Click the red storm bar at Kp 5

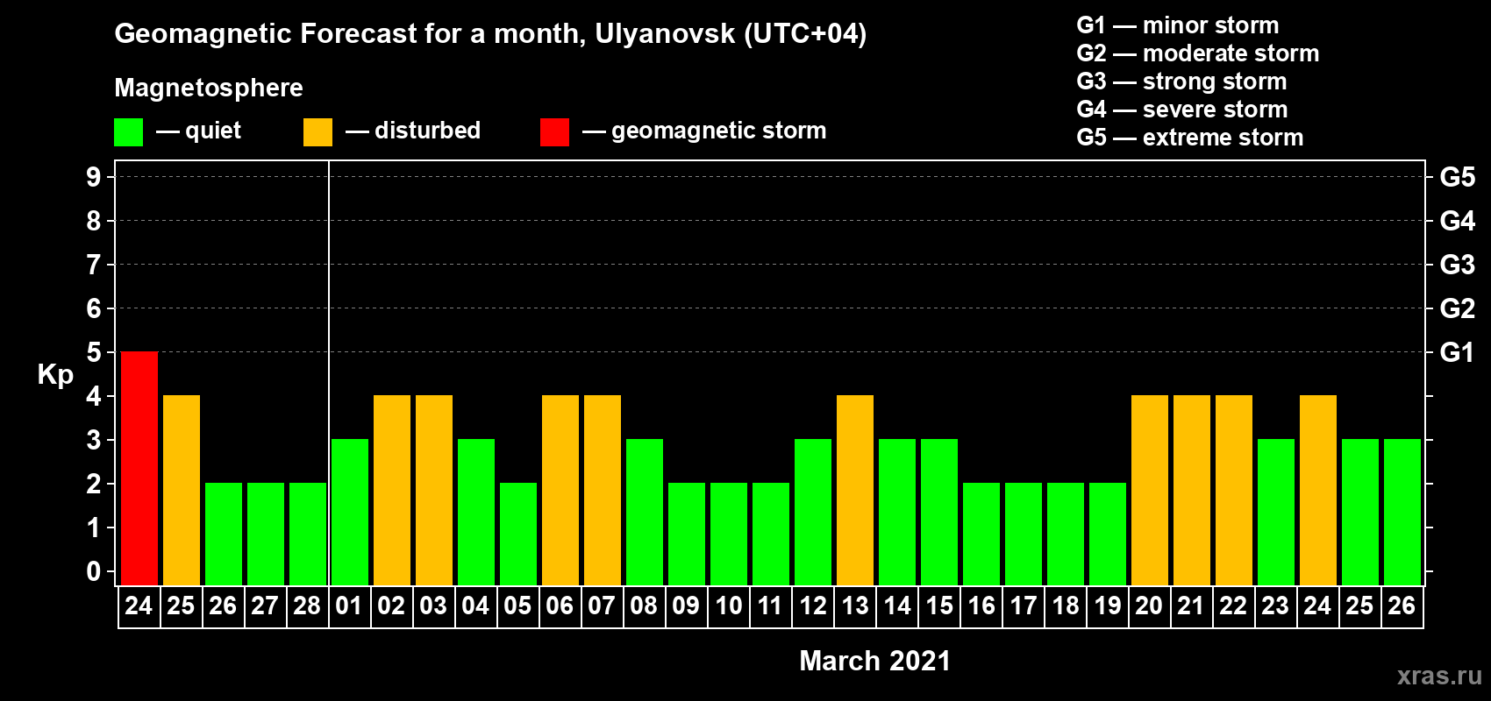click(139, 468)
